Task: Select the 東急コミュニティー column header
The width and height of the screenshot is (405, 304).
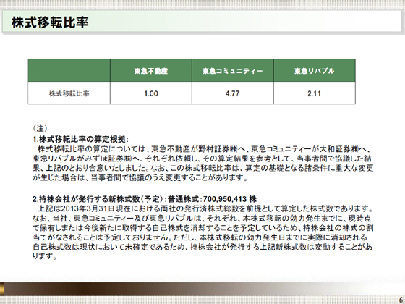Action: click(x=233, y=71)
